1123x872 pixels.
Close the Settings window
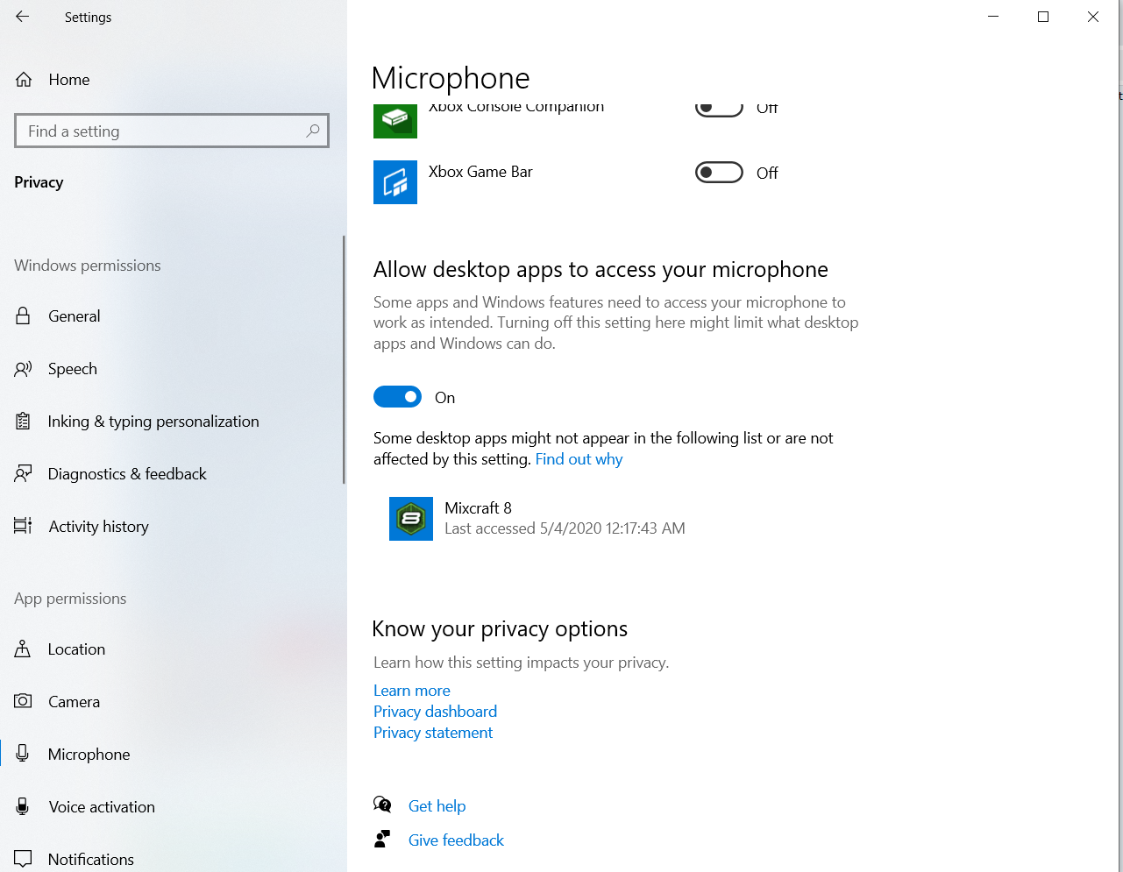coord(1093,17)
